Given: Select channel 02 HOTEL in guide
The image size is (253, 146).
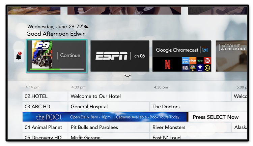Looking at the screenshot, I should (45, 96).
